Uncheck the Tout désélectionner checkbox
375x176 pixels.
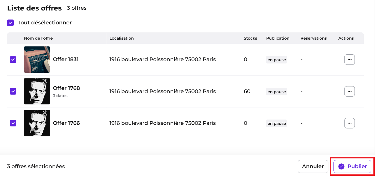(10, 23)
